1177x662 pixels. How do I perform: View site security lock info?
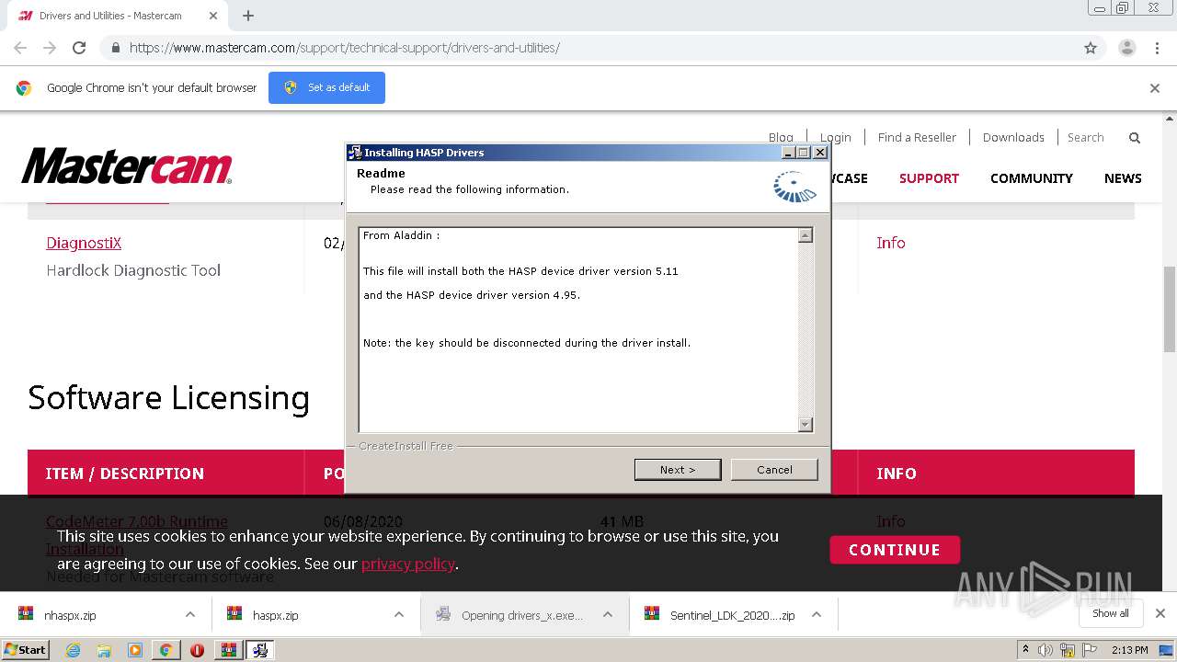115,48
